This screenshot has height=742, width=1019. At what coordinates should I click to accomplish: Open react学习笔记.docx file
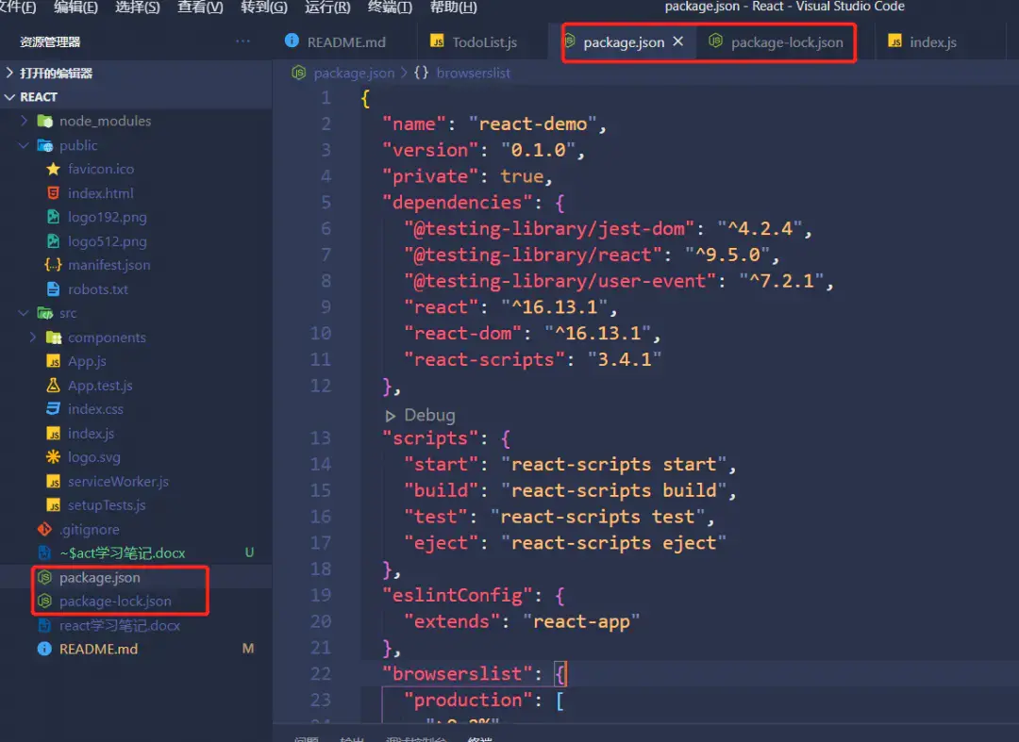tap(120, 625)
